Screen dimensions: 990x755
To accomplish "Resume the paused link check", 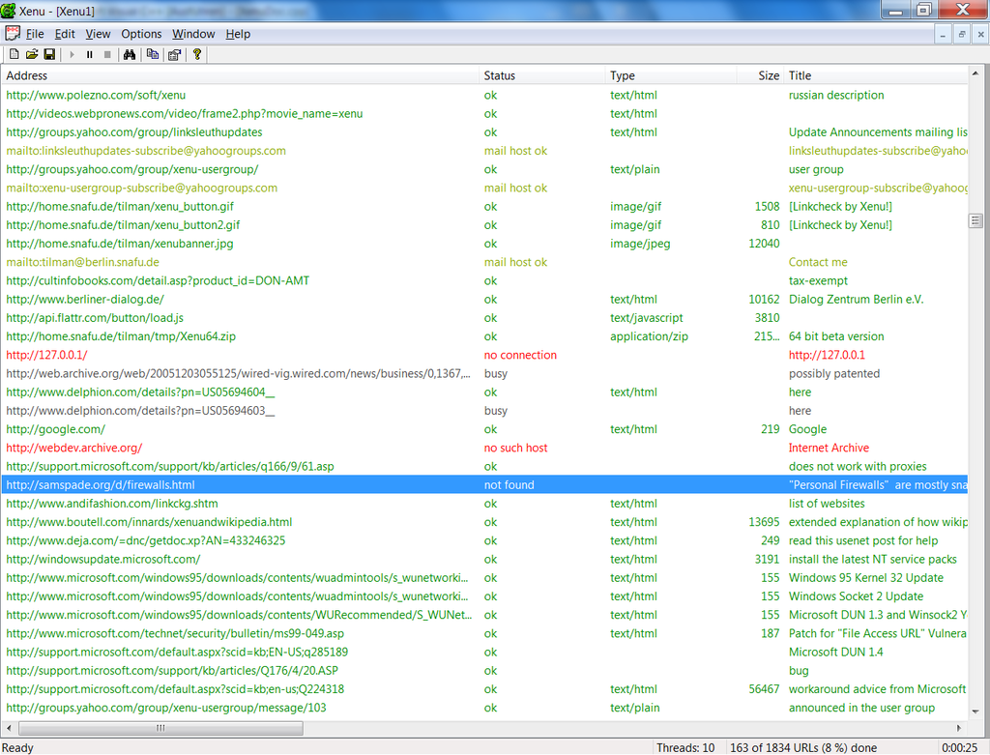I will pyautogui.click(x=72, y=54).
